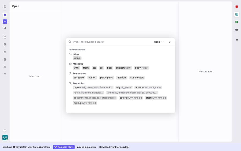The width and height of the screenshot is (241, 151).
Task: Insert the bcc: filter chip
Action: [110, 68]
